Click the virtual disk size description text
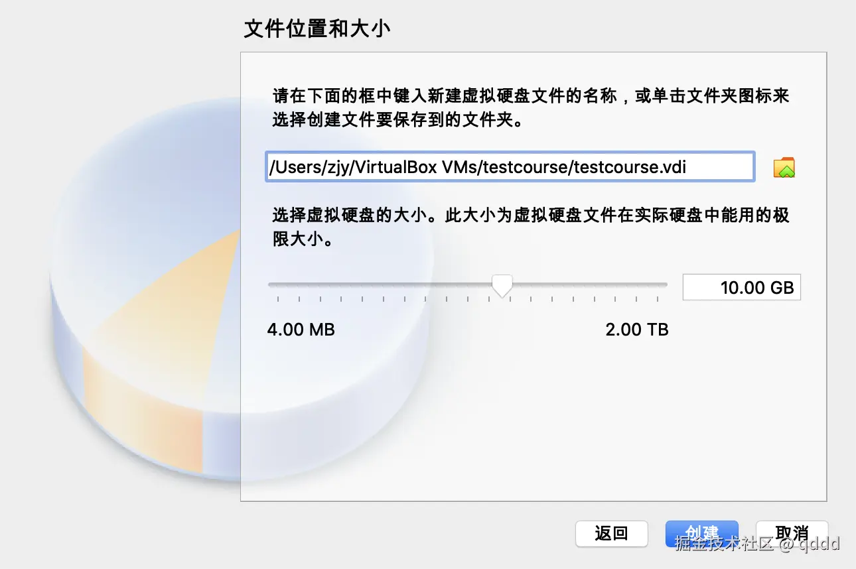The image size is (856, 569). (x=531, y=227)
